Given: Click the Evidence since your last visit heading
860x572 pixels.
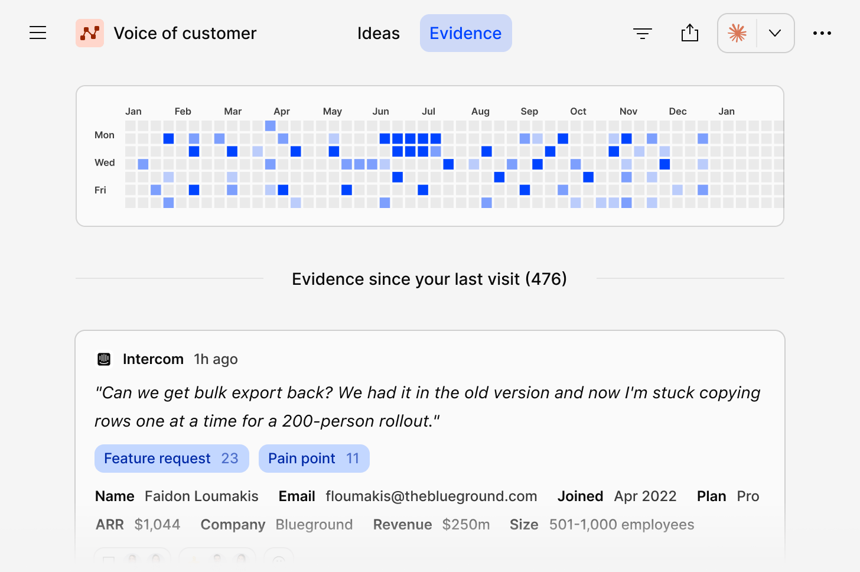Looking at the screenshot, I should 429,279.
